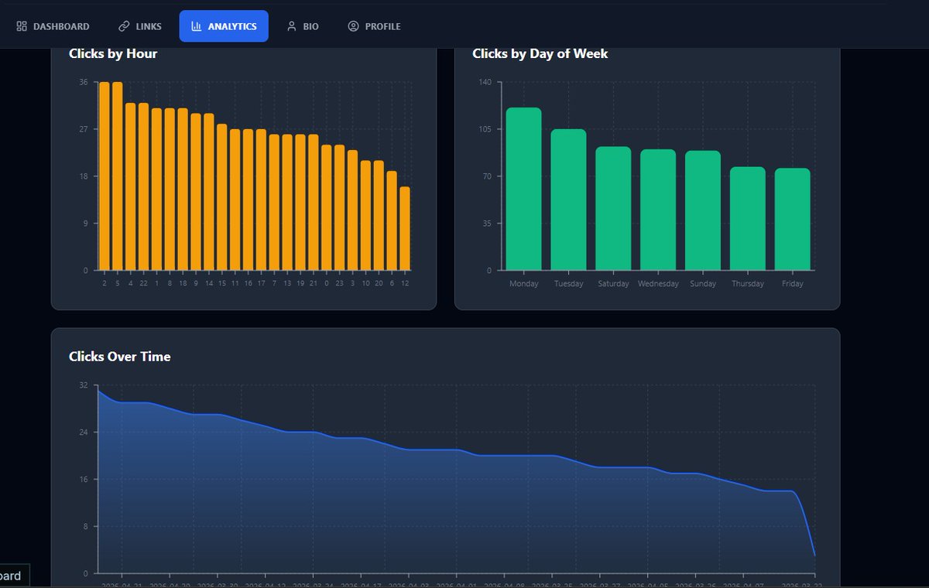Select the Friday bar in Day of Week chart
The width and height of the screenshot is (929, 588).
tap(792, 219)
